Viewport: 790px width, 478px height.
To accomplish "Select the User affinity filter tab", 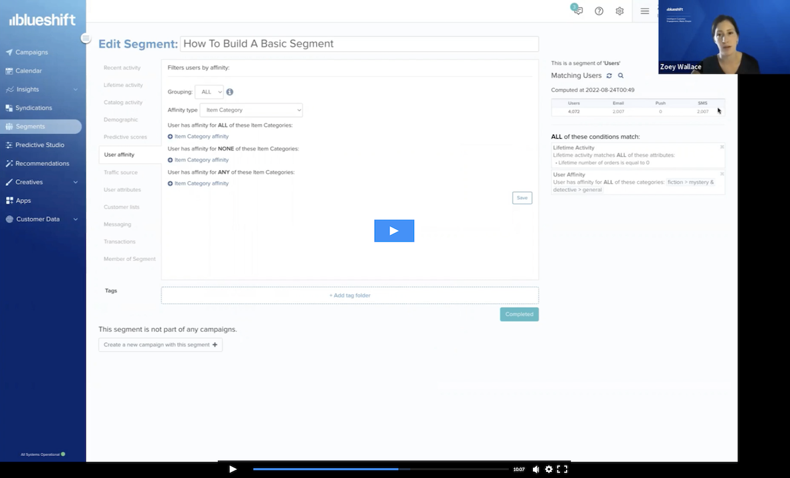I will 130,155.
